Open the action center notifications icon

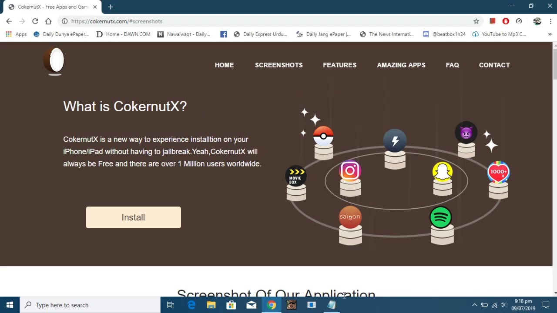pyautogui.click(x=546, y=305)
